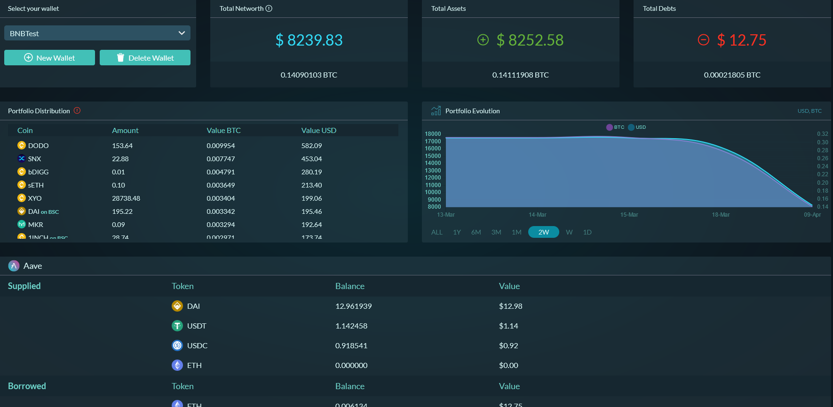Click the USDT supplied value $1.14
The image size is (833, 407).
point(508,326)
